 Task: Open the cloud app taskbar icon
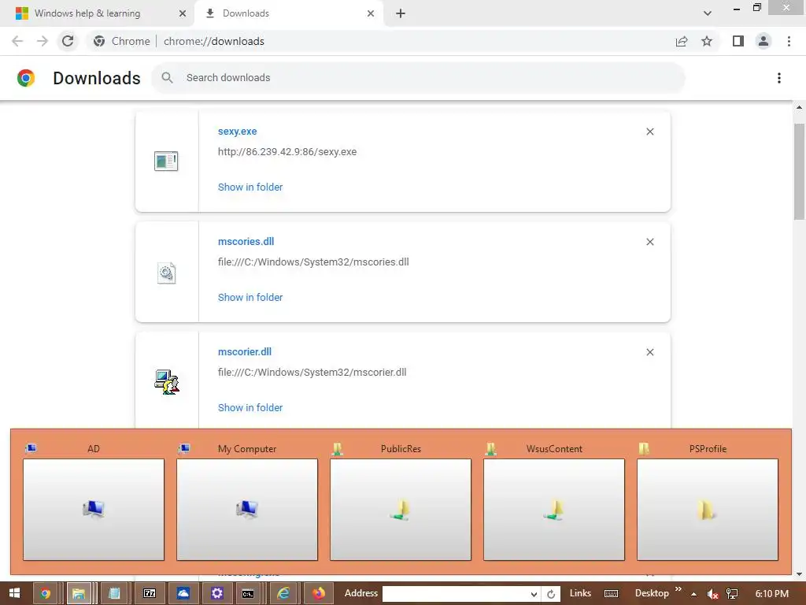coord(183,594)
